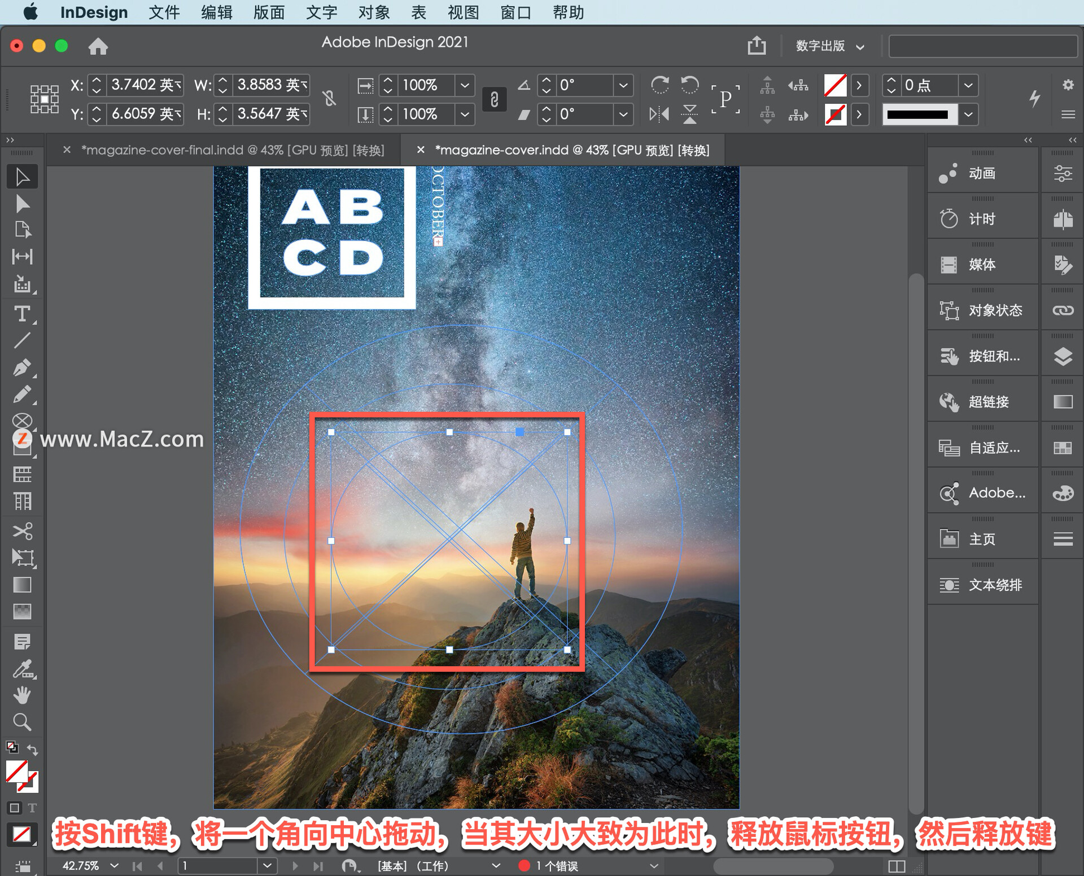
Task: Open the 动画 panel
Action: [982, 173]
